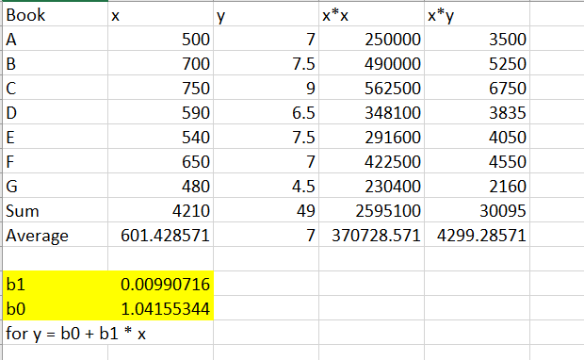Click the y value 6.5 cell
This screenshot has width=584, height=360.
click(266, 112)
